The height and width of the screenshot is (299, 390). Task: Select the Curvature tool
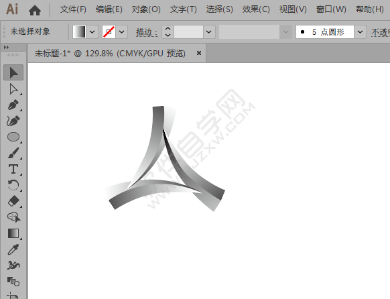[x=13, y=121]
